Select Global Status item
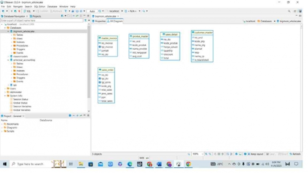 coord(20,103)
